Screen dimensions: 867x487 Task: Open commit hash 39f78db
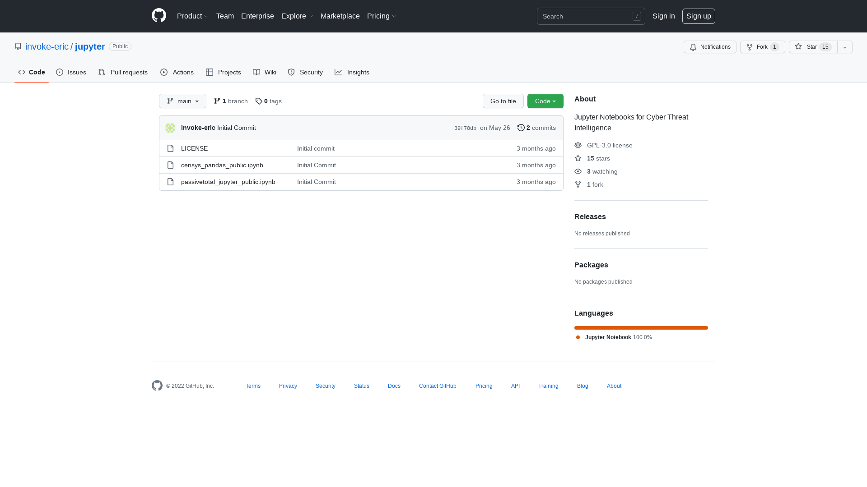click(x=465, y=128)
